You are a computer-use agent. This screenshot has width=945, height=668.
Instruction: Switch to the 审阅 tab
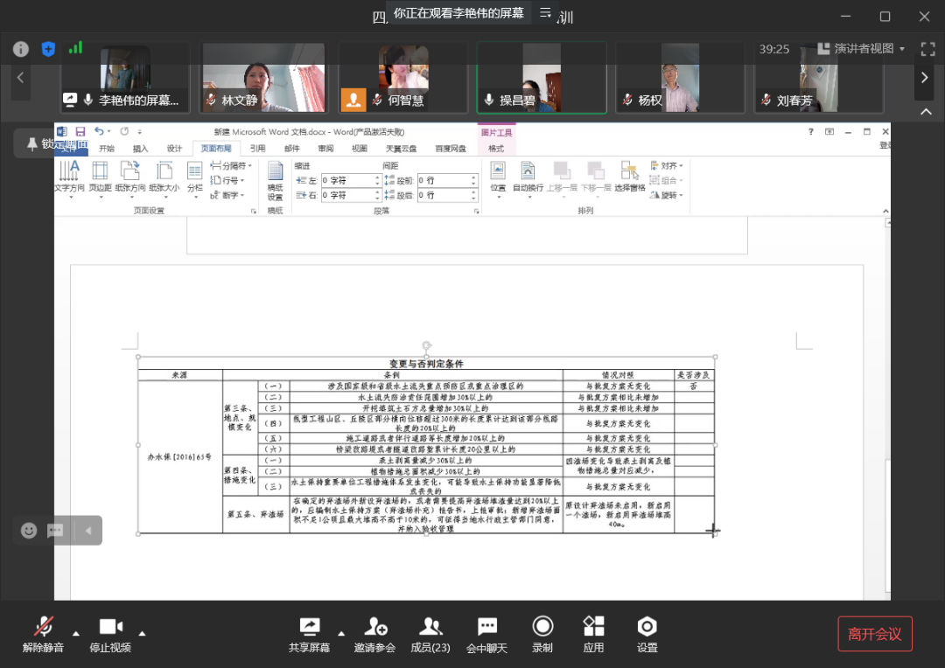tap(326, 148)
